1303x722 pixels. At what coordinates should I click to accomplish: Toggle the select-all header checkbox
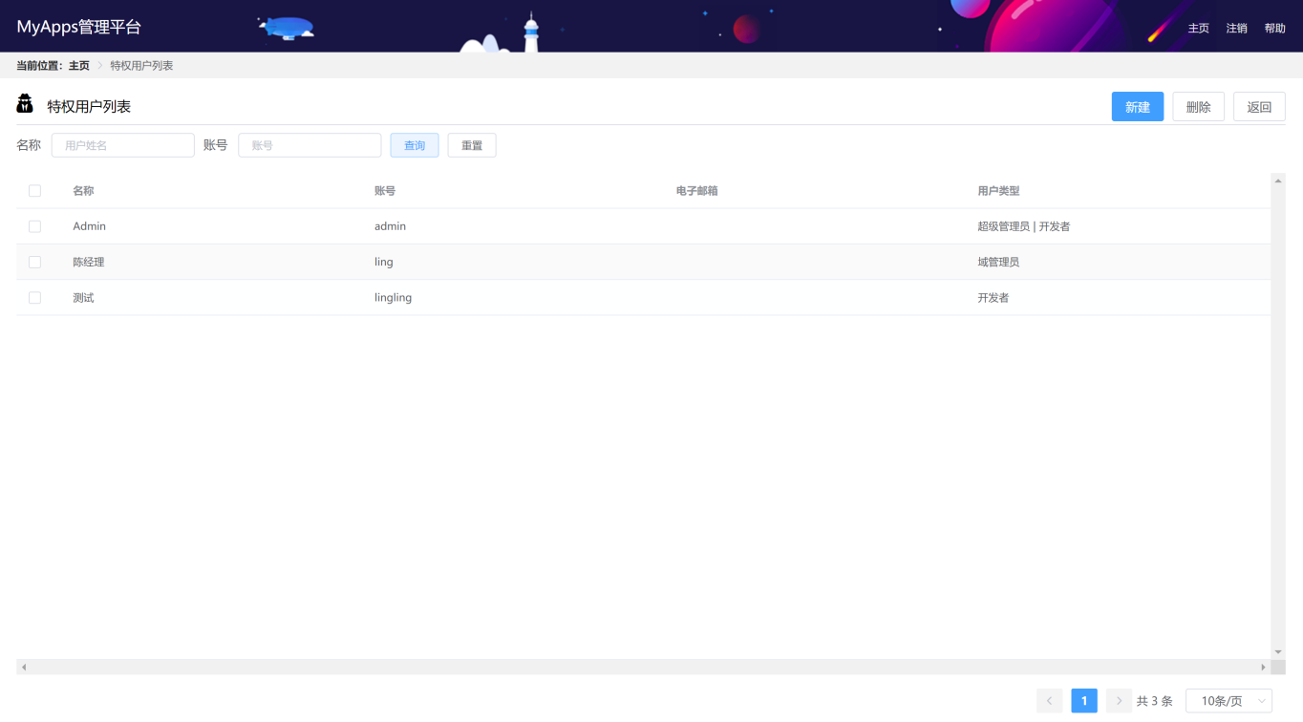pyautogui.click(x=35, y=191)
